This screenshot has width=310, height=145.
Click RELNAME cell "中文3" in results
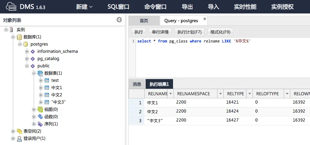(155, 120)
